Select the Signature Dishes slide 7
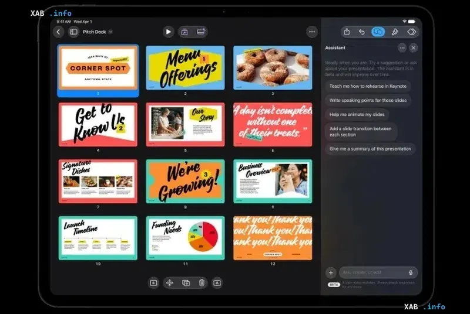This screenshot has height=314, width=470. (98, 182)
